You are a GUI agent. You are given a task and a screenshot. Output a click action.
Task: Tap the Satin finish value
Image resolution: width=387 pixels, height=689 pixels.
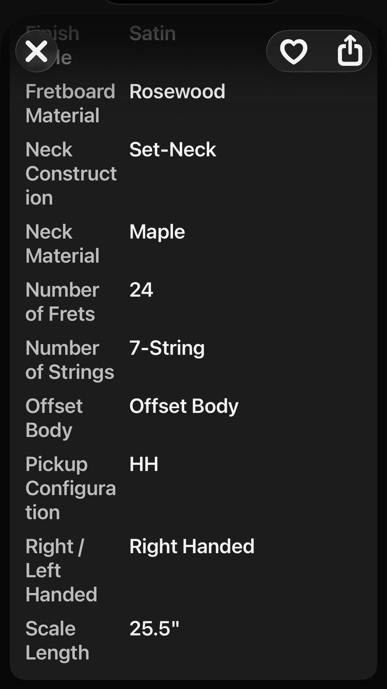tap(152, 33)
